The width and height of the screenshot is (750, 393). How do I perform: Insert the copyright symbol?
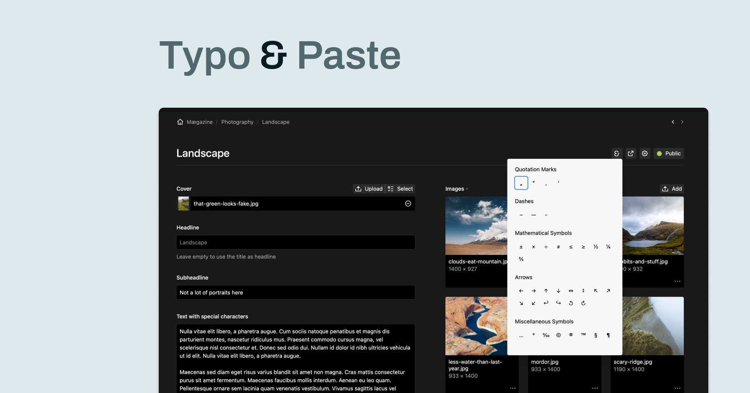558,335
